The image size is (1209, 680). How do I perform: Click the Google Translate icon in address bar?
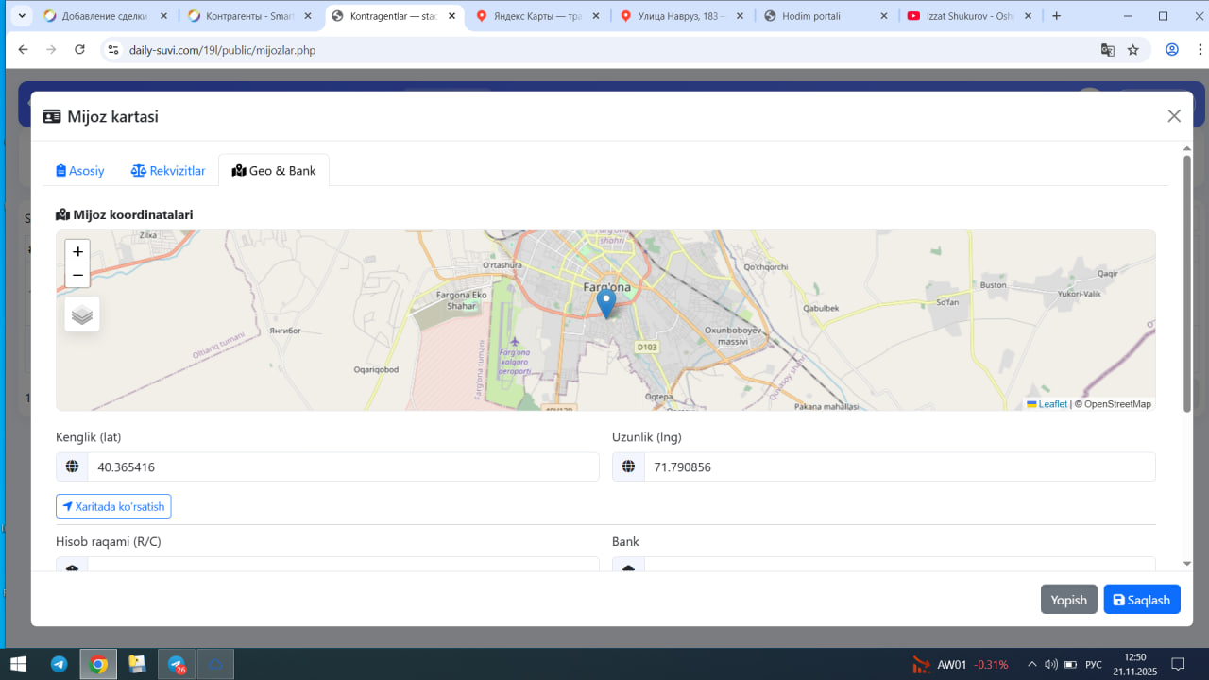click(x=1108, y=50)
